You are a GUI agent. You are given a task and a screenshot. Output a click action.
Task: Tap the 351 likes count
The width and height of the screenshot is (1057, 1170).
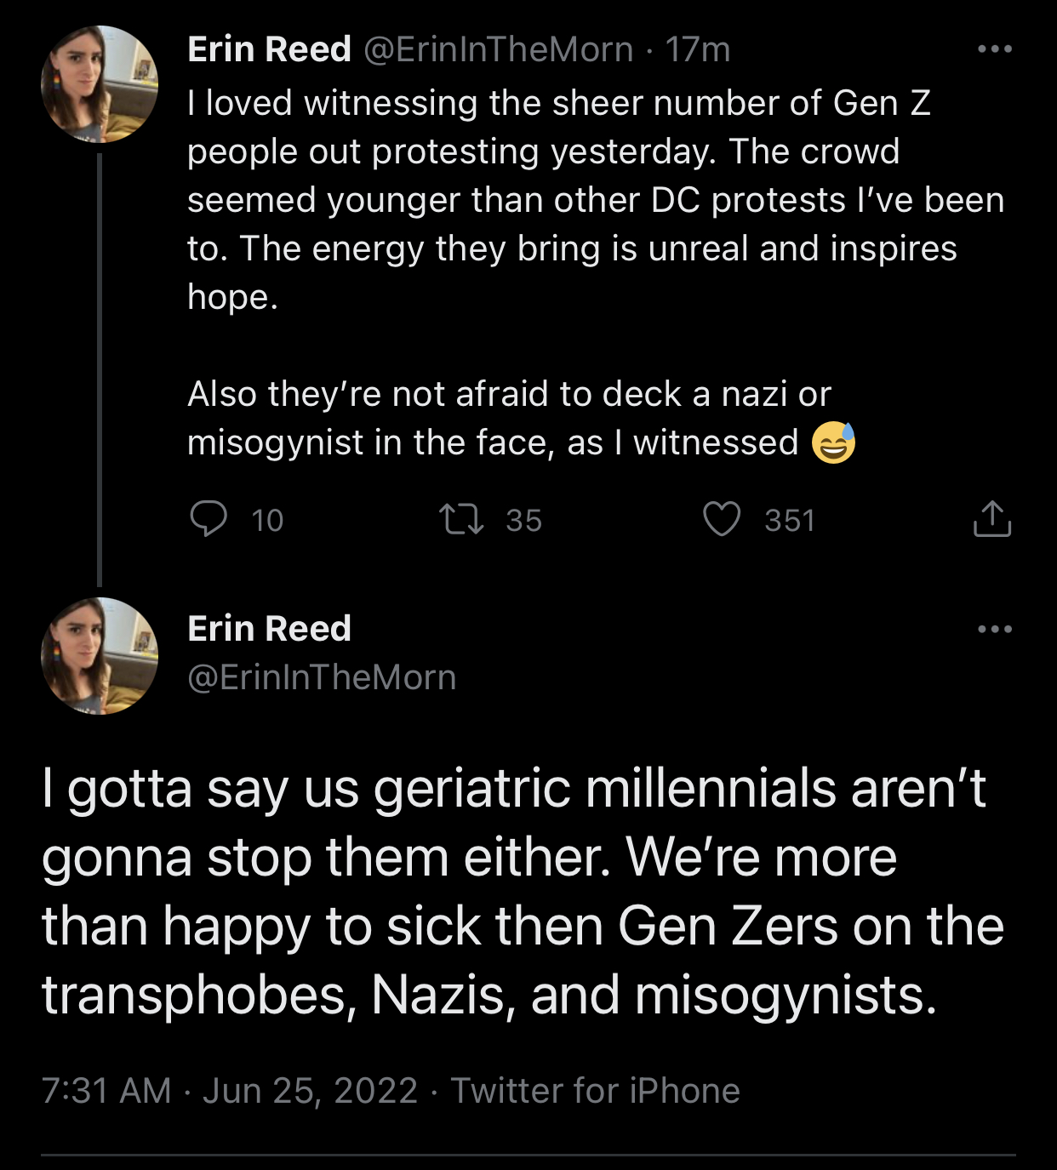(x=790, y=520)
